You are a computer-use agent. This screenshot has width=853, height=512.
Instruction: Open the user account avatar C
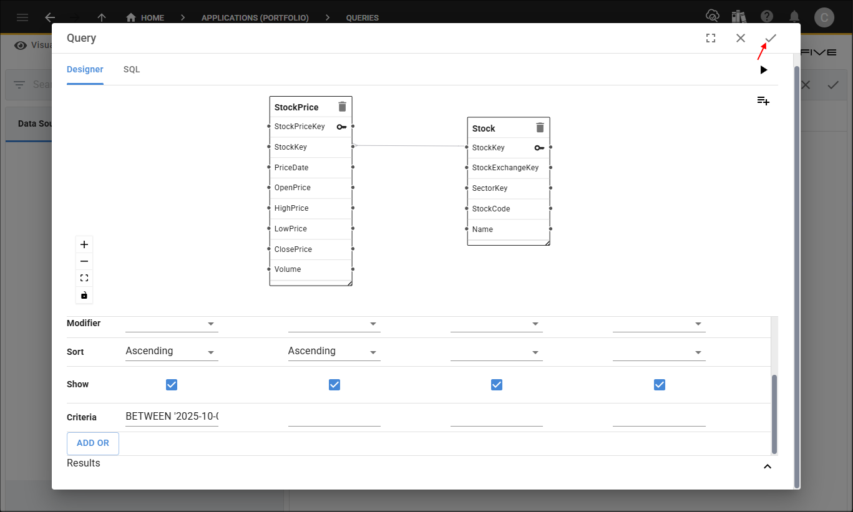tap(824, 17)
